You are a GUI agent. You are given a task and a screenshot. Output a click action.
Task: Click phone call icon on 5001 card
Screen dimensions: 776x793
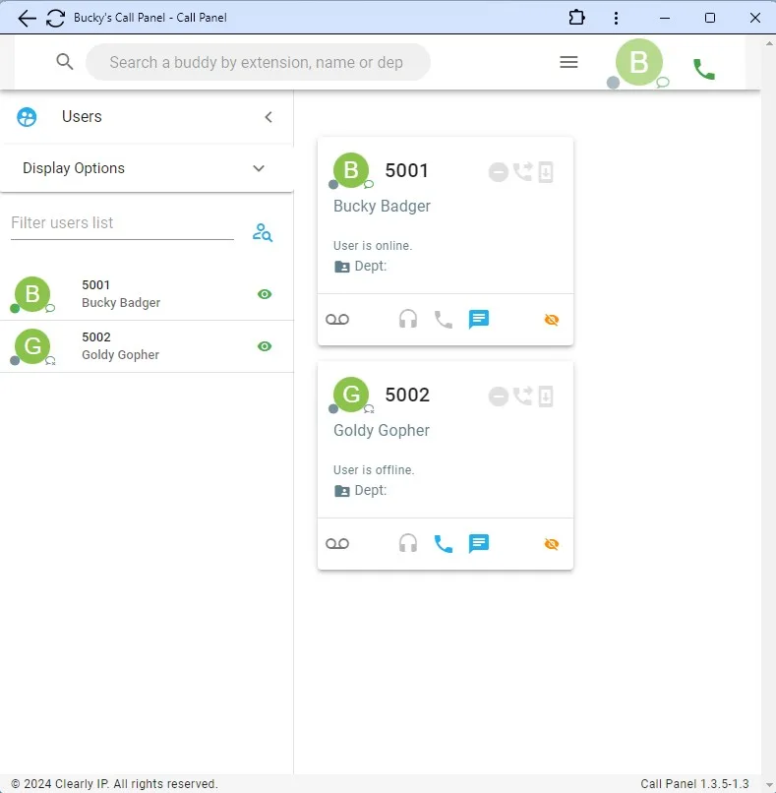[x=444, y=320]
